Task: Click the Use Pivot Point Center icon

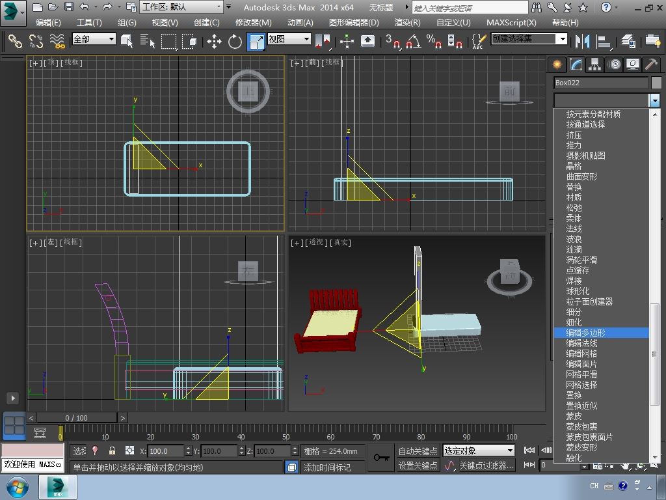Action: coord(323,41)
